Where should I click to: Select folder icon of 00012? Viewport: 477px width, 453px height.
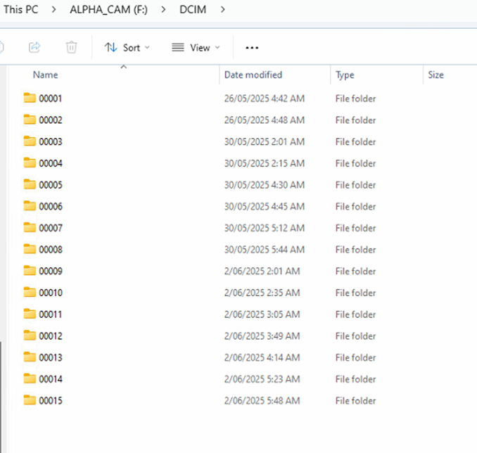coord(30,336)
